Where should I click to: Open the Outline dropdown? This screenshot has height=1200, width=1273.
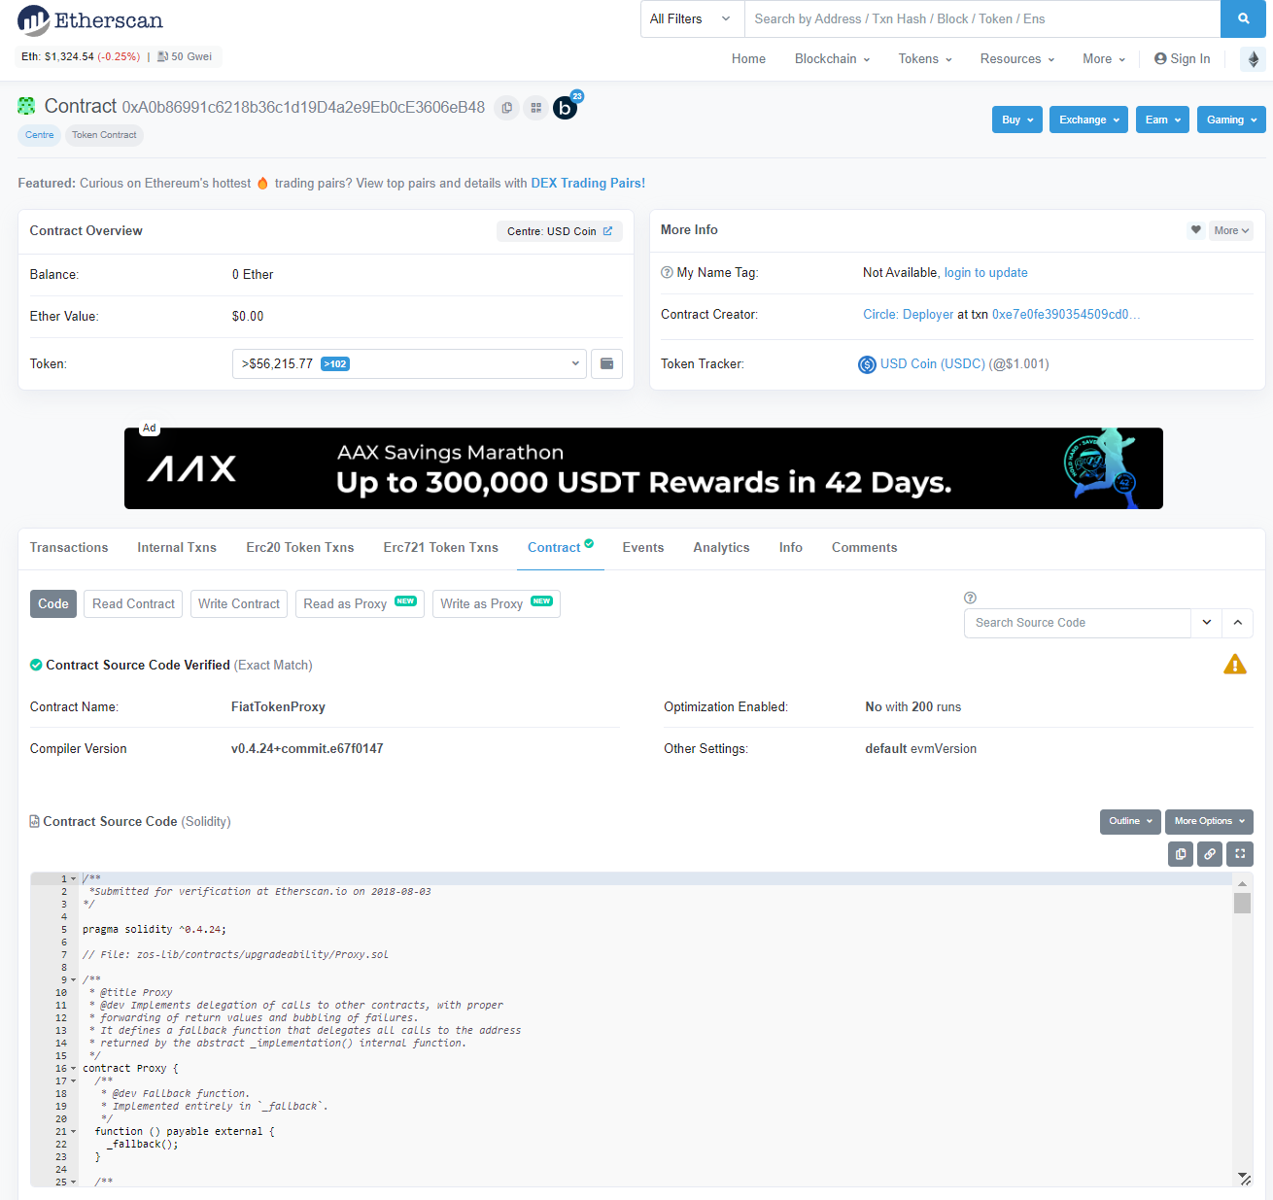click(1130, 821)
